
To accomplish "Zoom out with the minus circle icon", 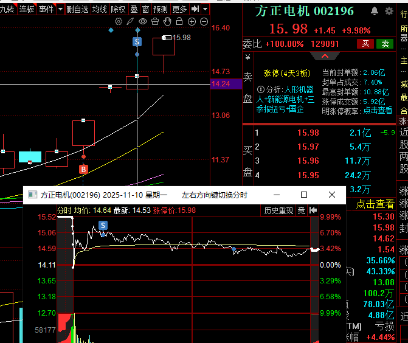I will tap(204, 22).
